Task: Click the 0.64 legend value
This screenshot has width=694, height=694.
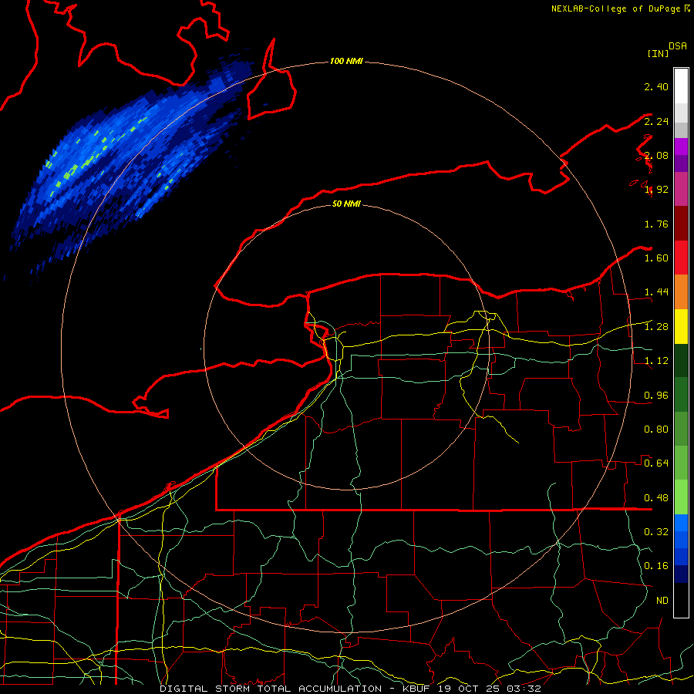Action: [x=656, y=463]
